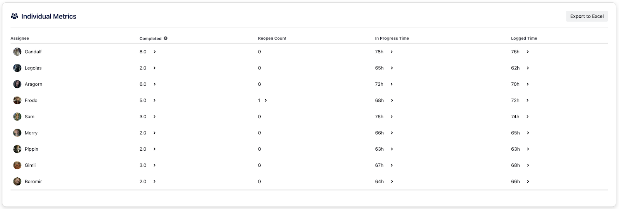Screen dimensions: 619x209
Task: Open Legolas's avatar
Action: (17, 68)
